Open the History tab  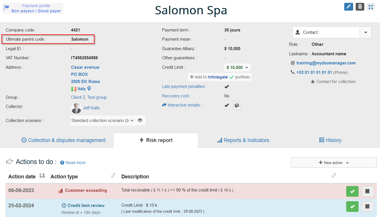pyautogui.click(x=330, y=140)
